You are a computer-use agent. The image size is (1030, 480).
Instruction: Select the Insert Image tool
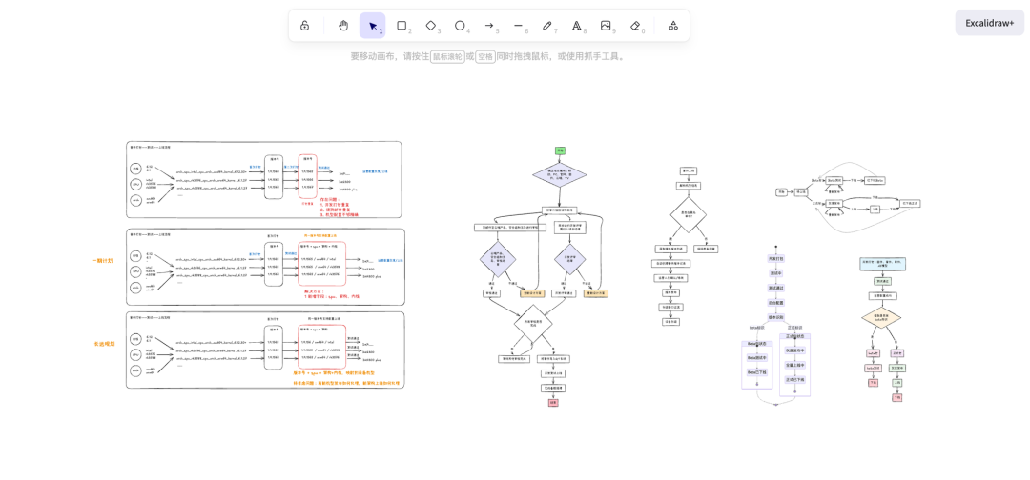pyautogui.click(x=606, y=26)
